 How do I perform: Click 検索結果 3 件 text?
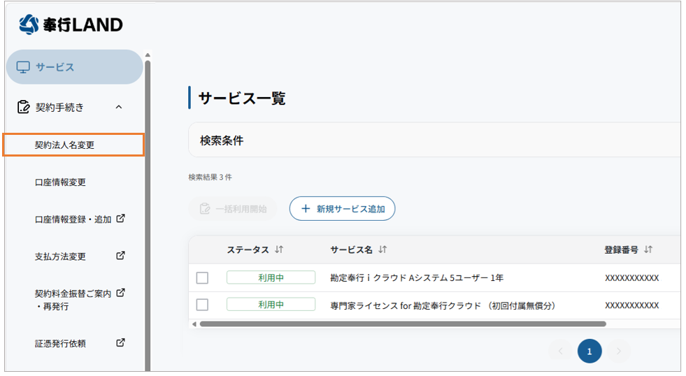[x=210, y=177]
